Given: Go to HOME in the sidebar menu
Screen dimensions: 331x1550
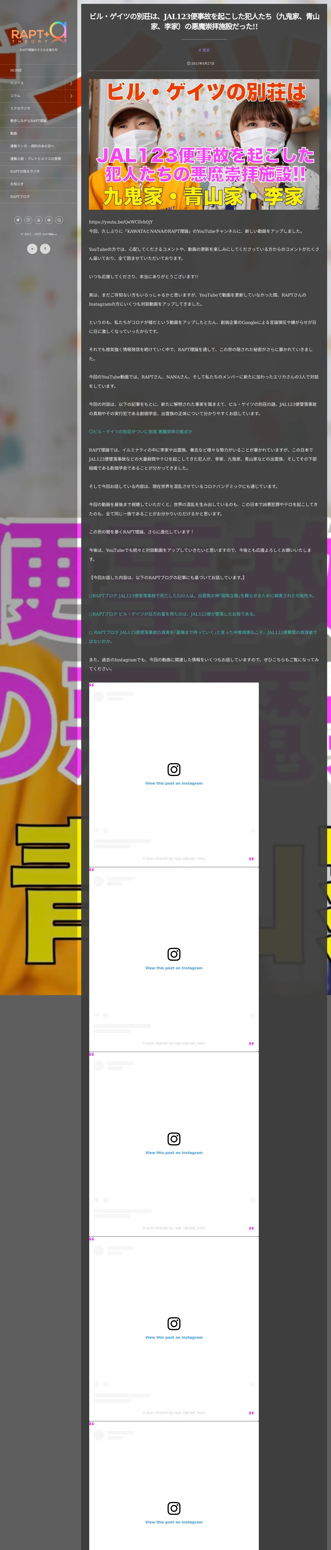Looking at the screenshot, I should point(38,71).
